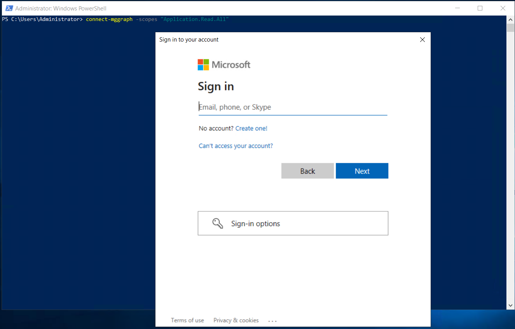515x329 pixels.
Task: Click the Next button
Action: pos(362,171)
